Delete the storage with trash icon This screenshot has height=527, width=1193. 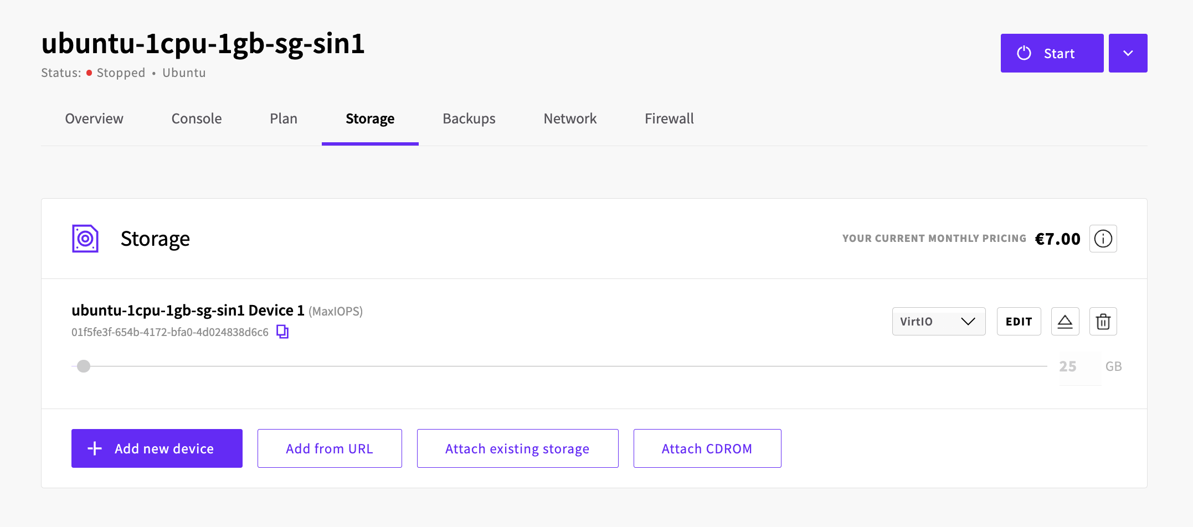pos(1103,322)
